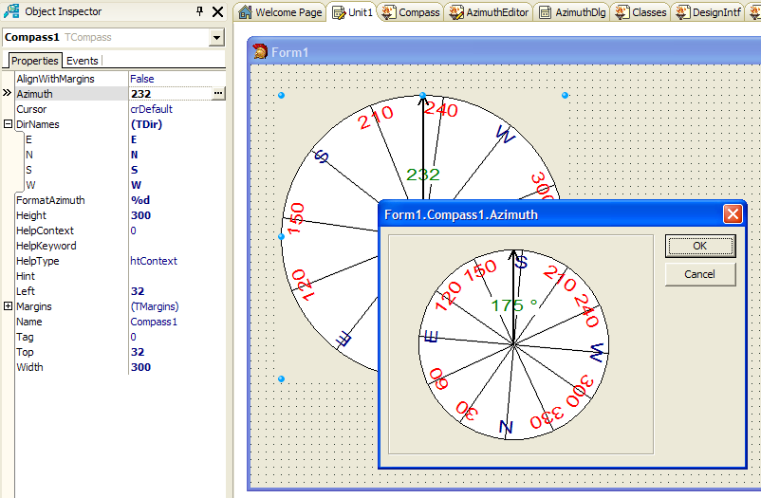The width and height of the screenshot is (761, 498).
Task: Click Cancel in the Azimuth dialog
Action: coord(699,274)
